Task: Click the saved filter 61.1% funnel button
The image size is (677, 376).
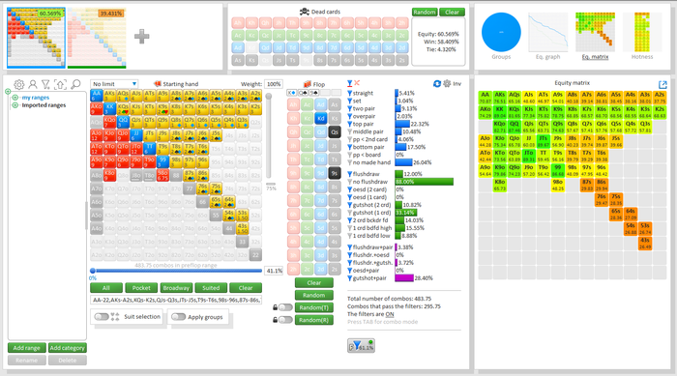Action: point(361,346)
